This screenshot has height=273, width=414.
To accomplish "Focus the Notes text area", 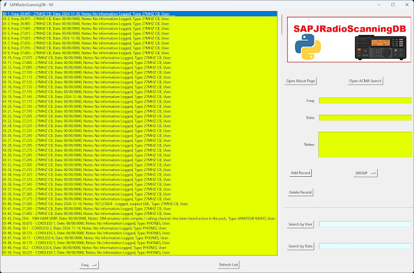I will point(365,145).
